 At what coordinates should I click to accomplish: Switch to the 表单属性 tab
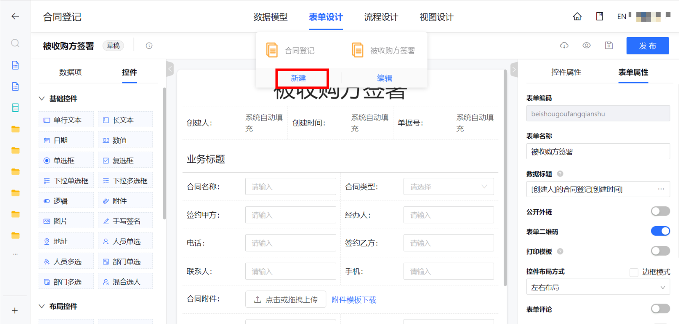634,72
